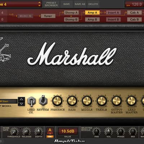Click the Lead Master knob
The width and height of the screenshot is (144, 144).
[131, 101]
